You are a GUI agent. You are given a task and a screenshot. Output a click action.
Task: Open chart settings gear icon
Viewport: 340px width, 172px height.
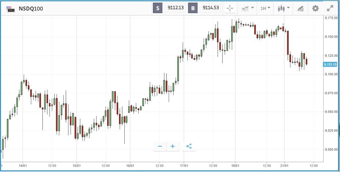click(315, 9)
